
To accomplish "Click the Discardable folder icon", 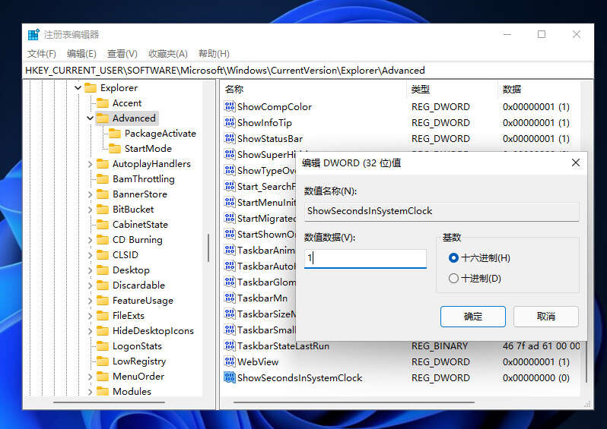I will 103,285.
